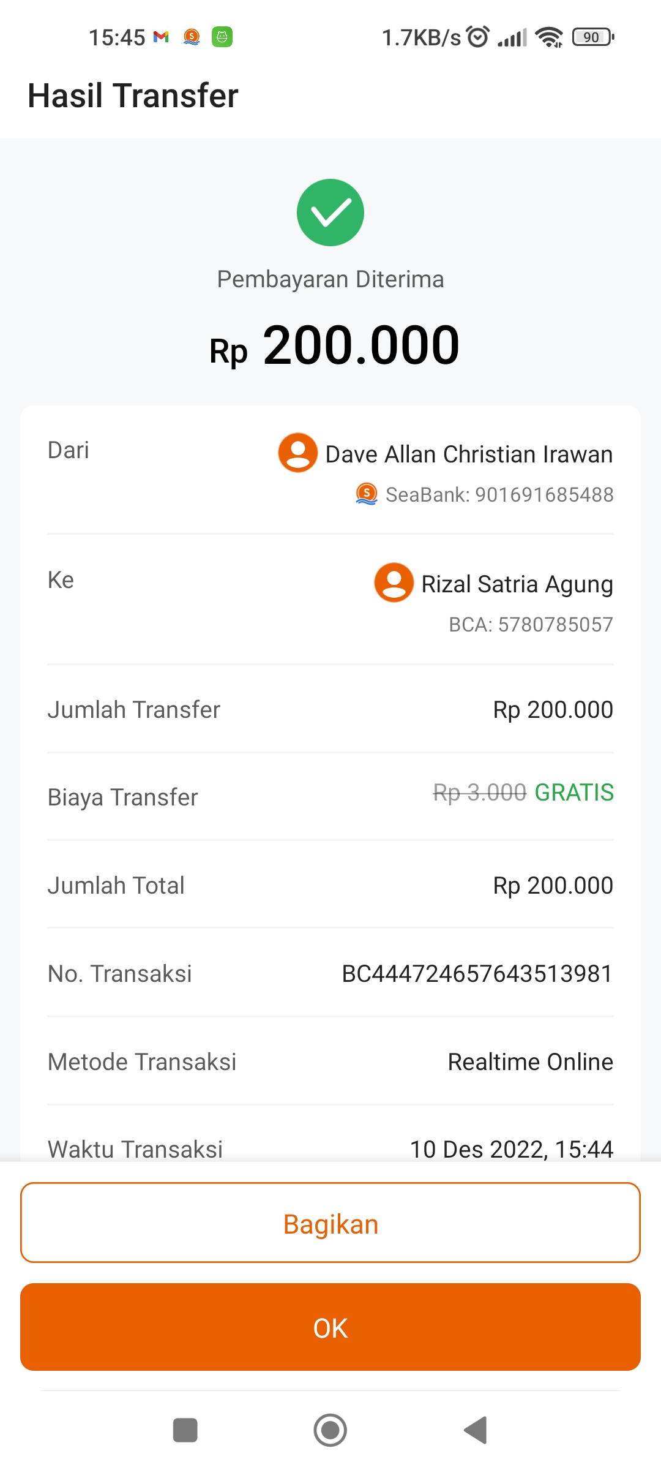
Task: Tap the green GRATIS fee label
Action: point(573,793)
